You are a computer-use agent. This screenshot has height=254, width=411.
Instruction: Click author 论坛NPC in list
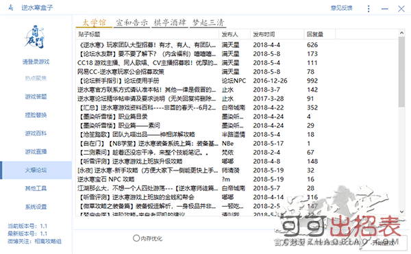point(234,81)
